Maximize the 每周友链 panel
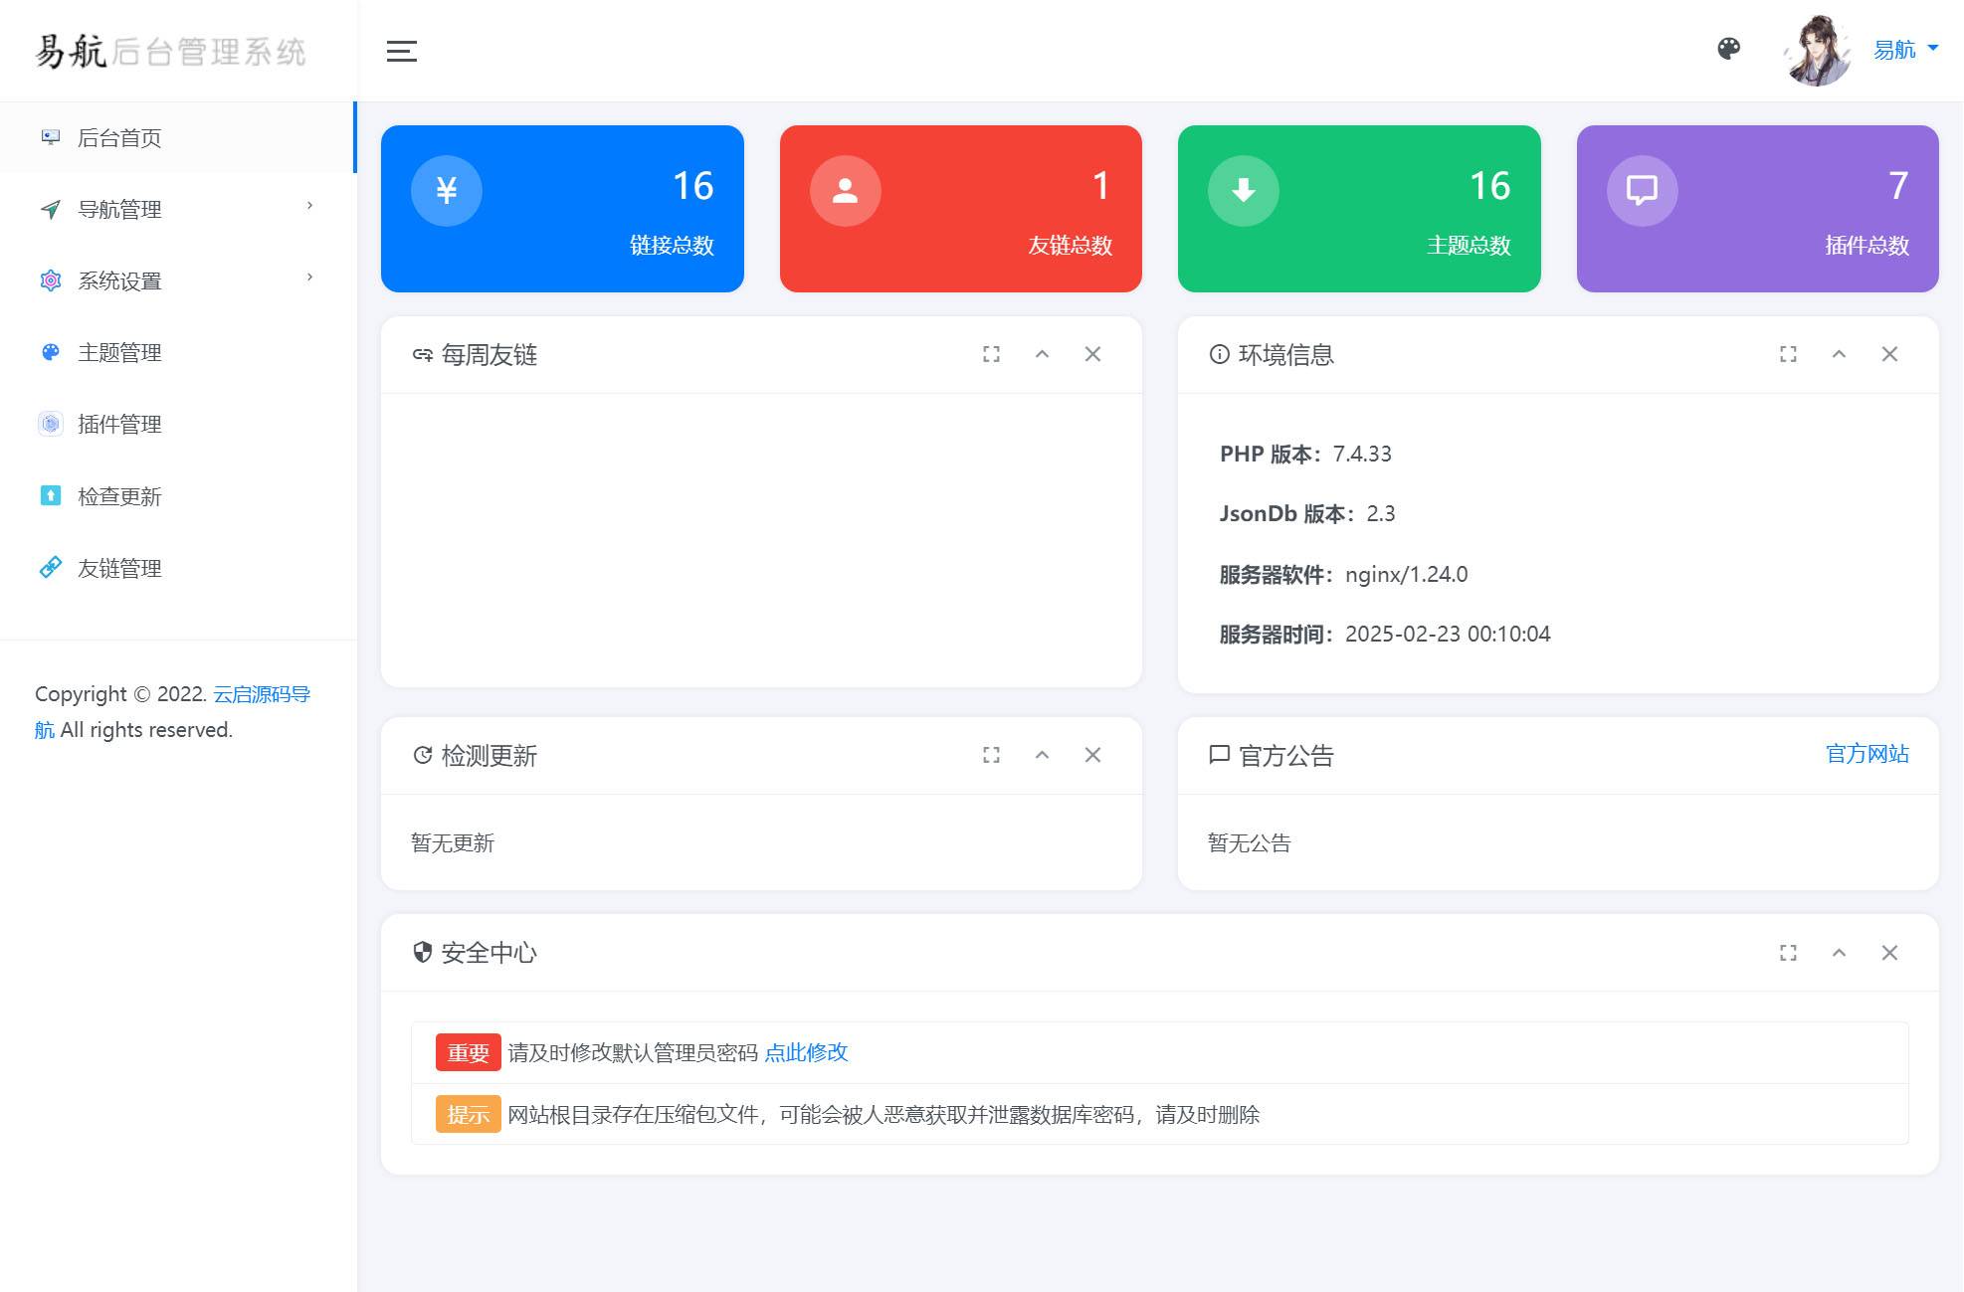The image size is (1964, 1292). tap(991, 354)
